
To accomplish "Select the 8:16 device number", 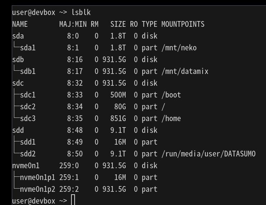I will [x=75, y=60].
